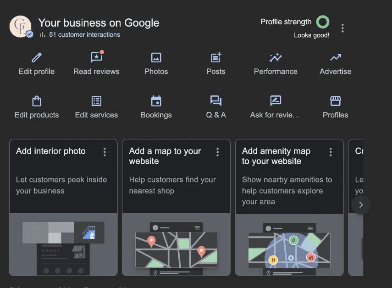Viewport: 392px width, 288px height.
Task: Click Your business on Google heading
Action: point(99,23)
